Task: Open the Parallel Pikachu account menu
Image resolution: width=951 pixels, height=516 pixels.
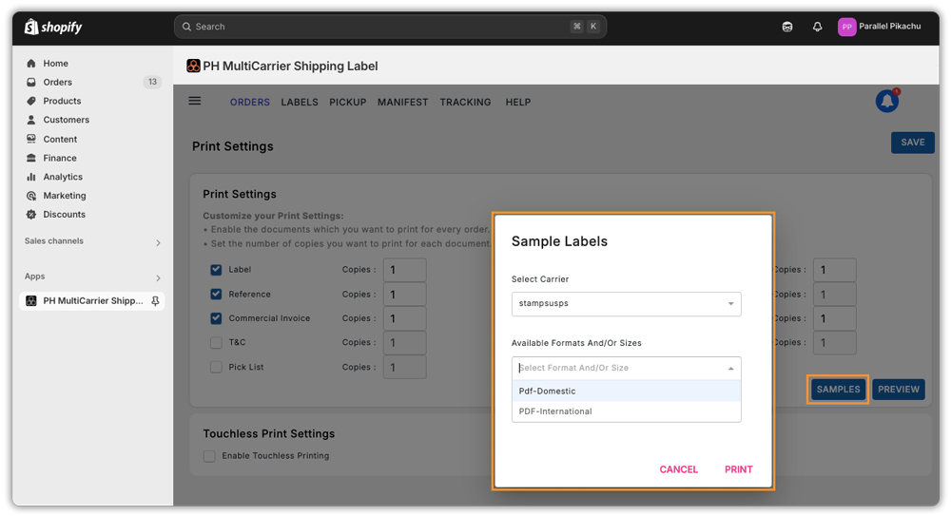Action: 880,27
